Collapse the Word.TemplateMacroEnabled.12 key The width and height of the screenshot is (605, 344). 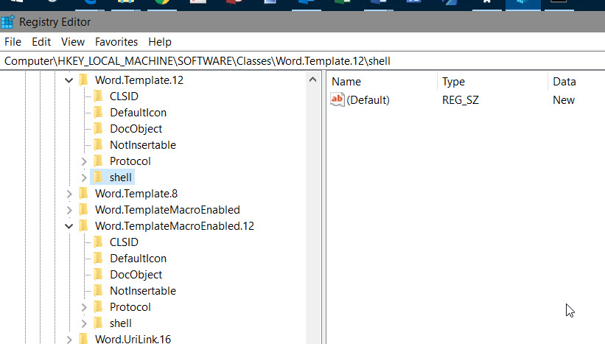coord(69,226)
